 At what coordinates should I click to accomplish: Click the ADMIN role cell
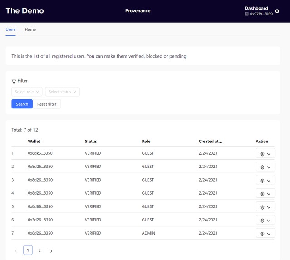pyautogui.click(x=148, y=233)
